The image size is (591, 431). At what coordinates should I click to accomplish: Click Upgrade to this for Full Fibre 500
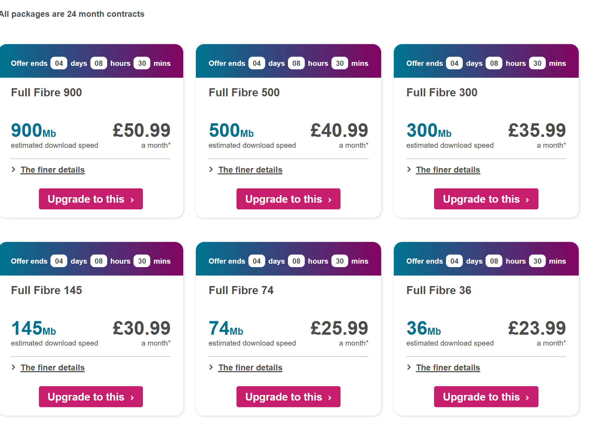[288, 199]
